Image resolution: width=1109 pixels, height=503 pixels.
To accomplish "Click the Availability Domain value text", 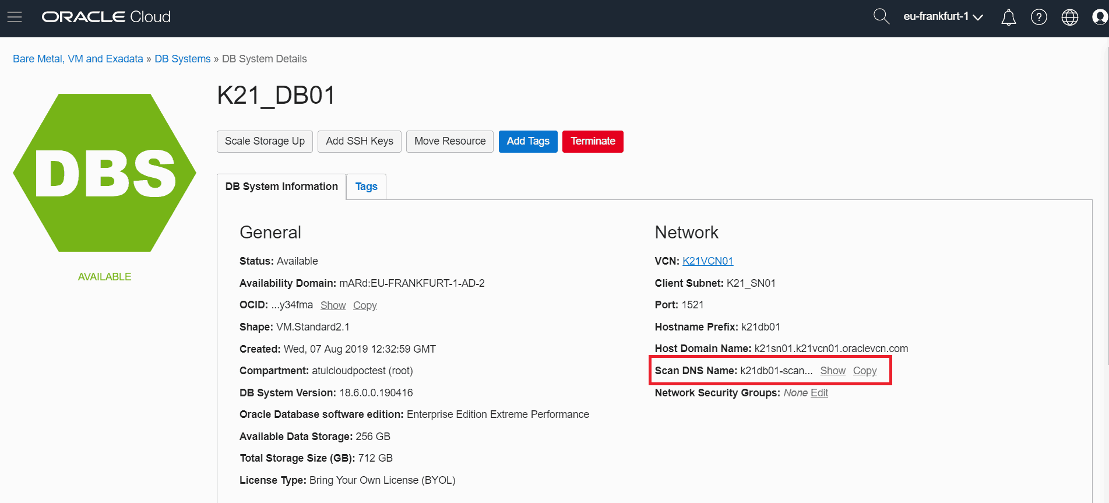I will [412, 283].
